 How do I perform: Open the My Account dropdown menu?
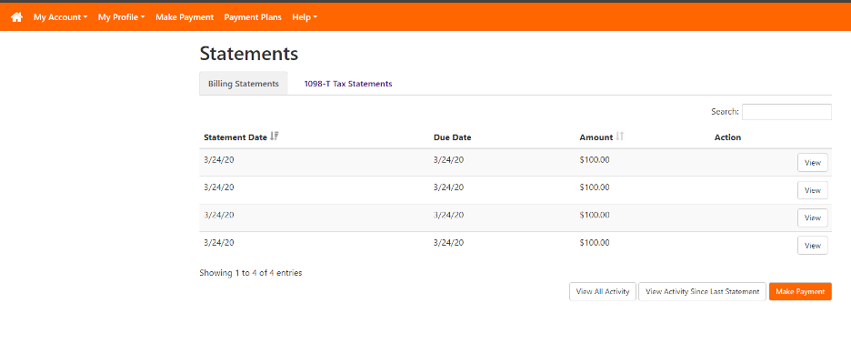tap(61, 17)
